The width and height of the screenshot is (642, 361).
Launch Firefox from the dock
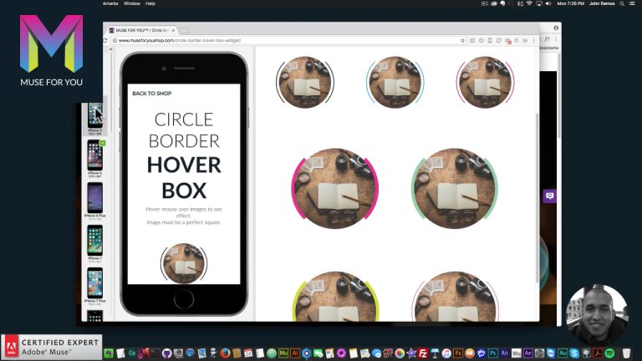coord(225,353)
